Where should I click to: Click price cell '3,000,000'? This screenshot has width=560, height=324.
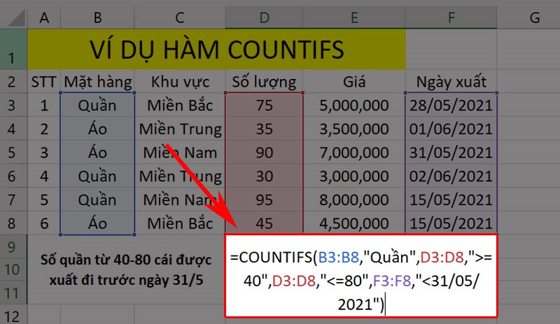(354, 176)
